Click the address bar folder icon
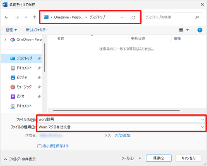Screen dimensions: 207x166 [x=46, y=17]
